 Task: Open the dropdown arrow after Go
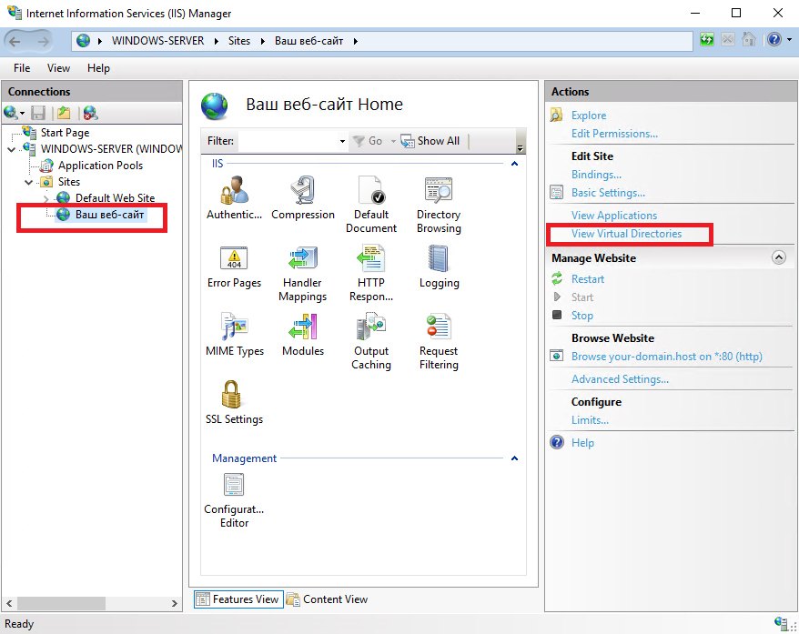pyautogui.click(x=393, y=141)
